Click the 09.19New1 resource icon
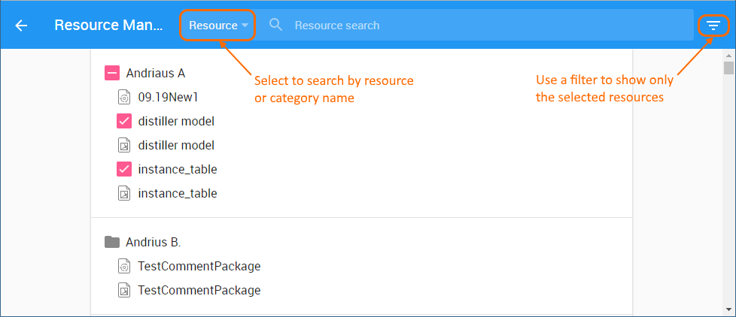The height and width of the screenshot is (317, 736). click(x=124, y=97)
